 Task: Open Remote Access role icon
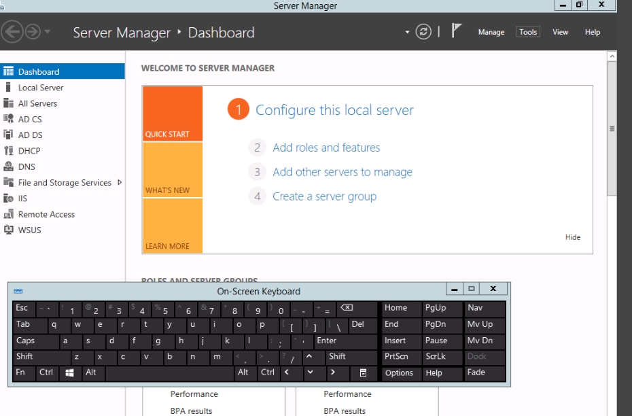click(x=8, y=214)
